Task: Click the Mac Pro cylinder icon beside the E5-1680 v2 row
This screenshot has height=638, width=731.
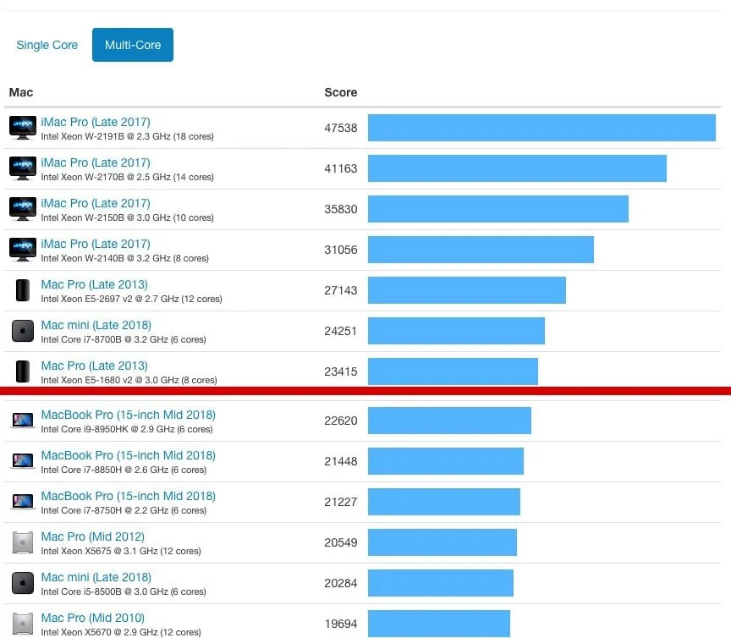Action: pyautogui.click(x=23, y=371)
